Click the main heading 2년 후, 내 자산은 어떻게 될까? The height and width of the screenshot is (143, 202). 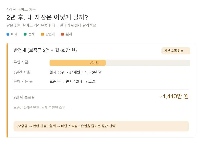tap(47, 17)
